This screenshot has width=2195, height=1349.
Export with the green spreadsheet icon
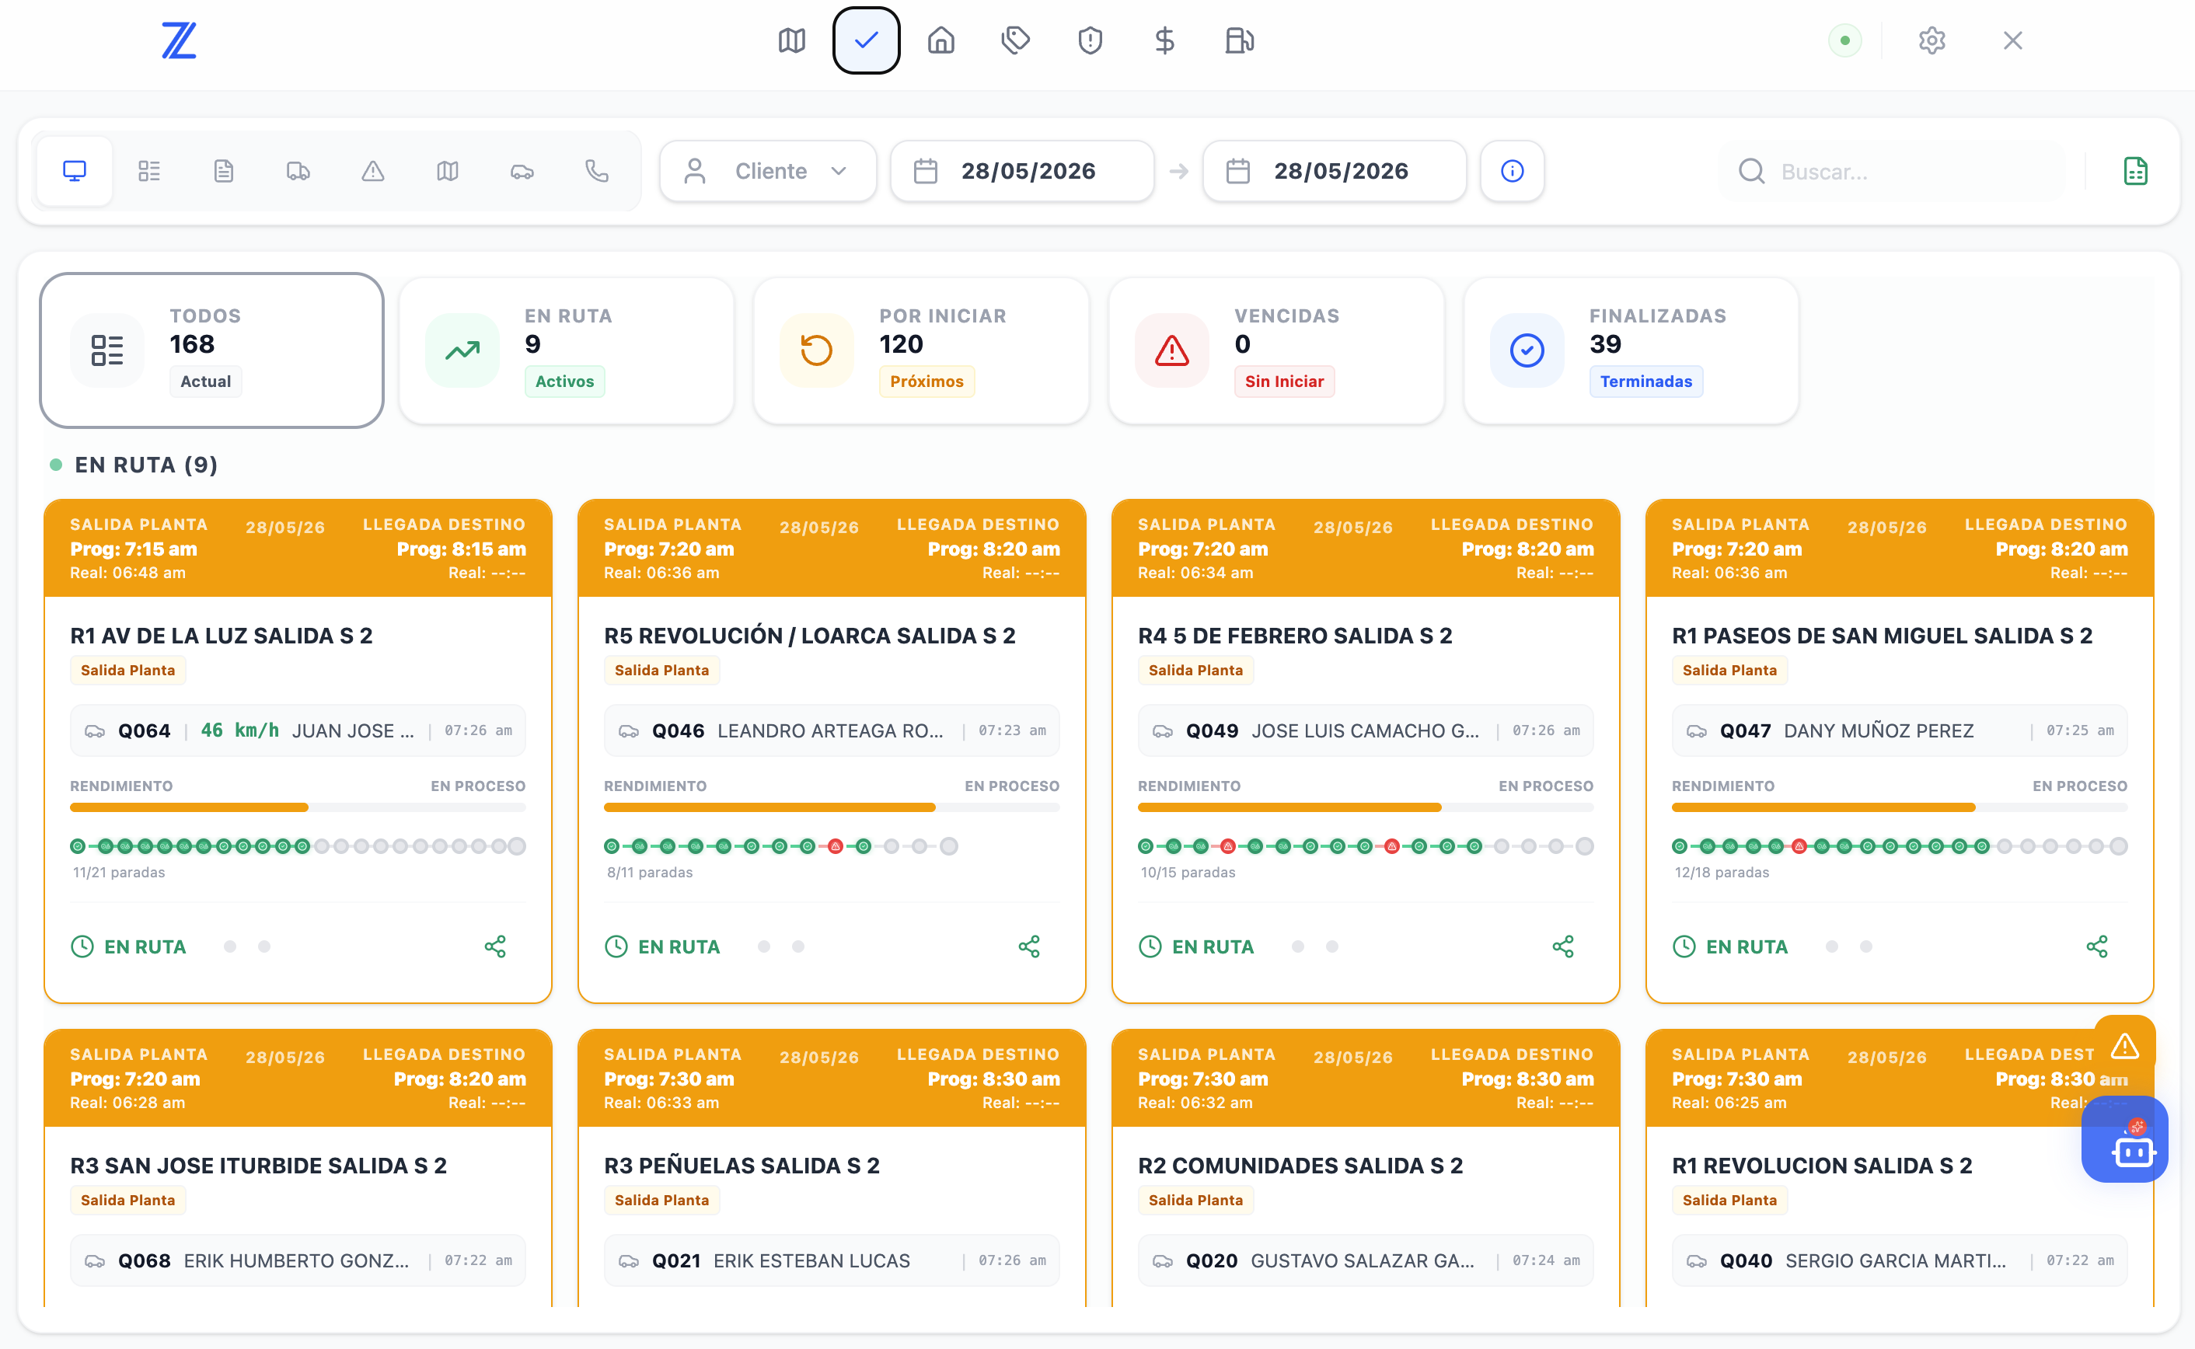[x=2135, y=171]
